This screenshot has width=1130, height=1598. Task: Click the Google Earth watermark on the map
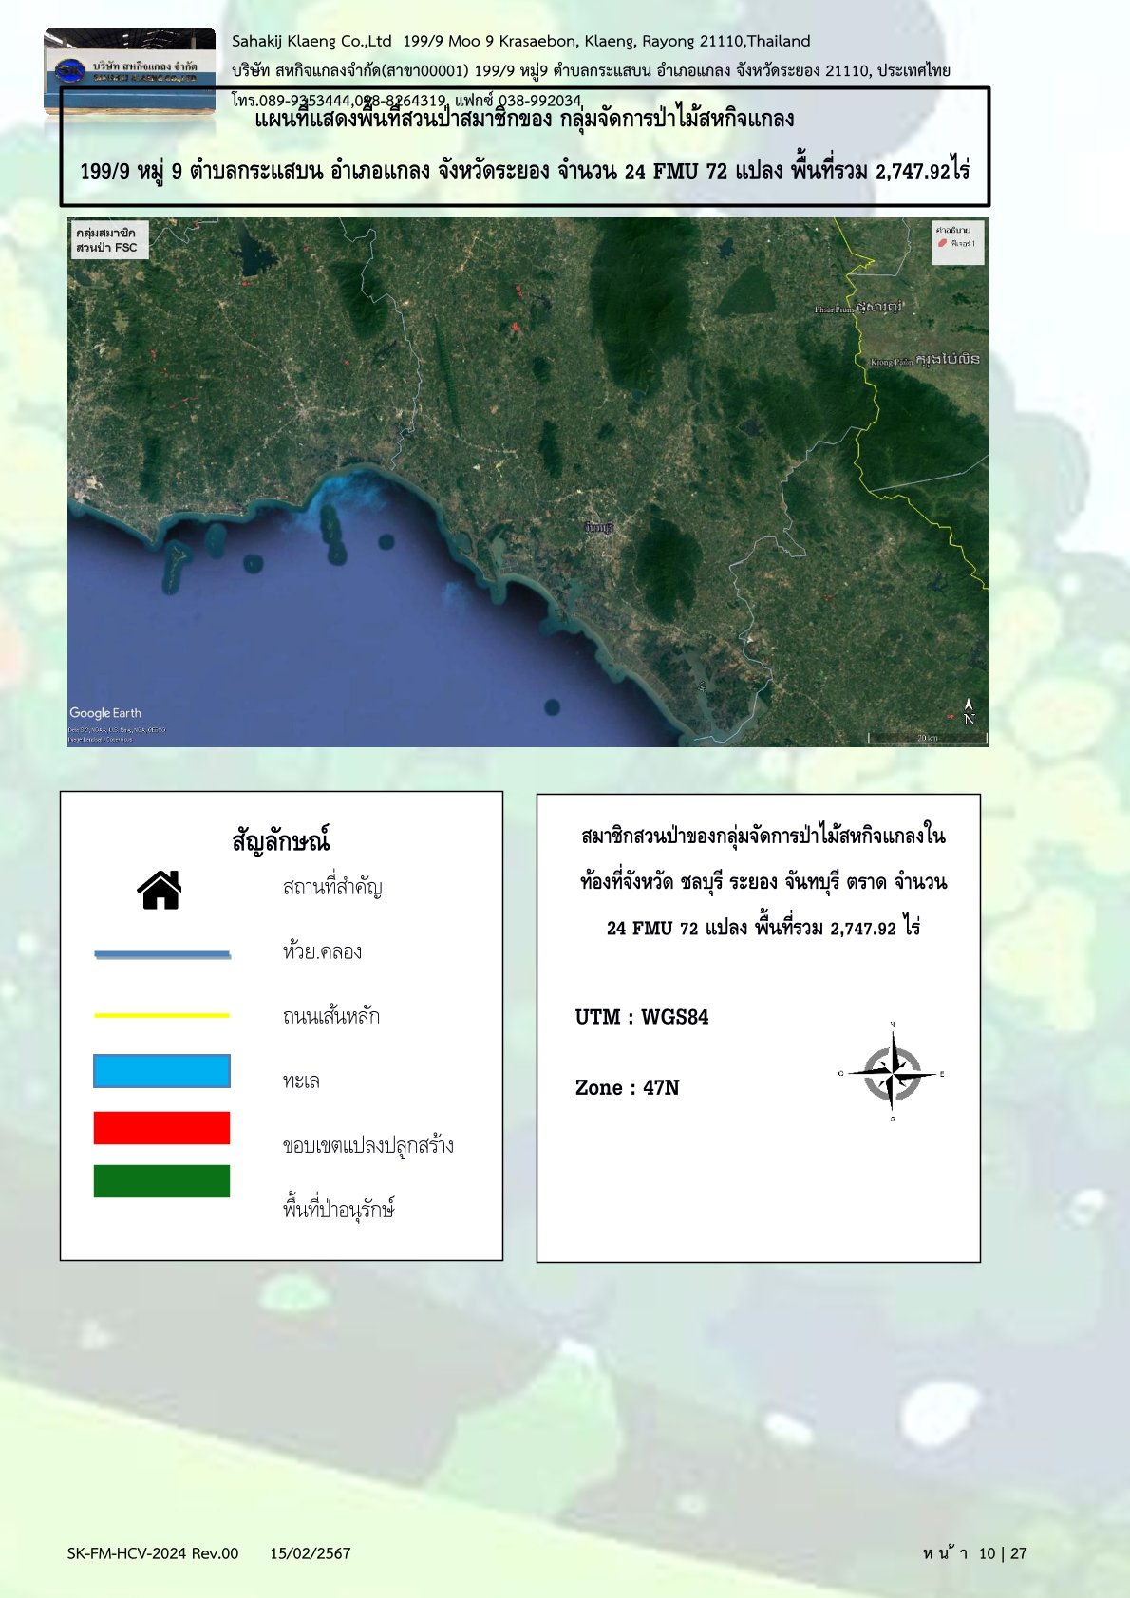coord(105,713)
